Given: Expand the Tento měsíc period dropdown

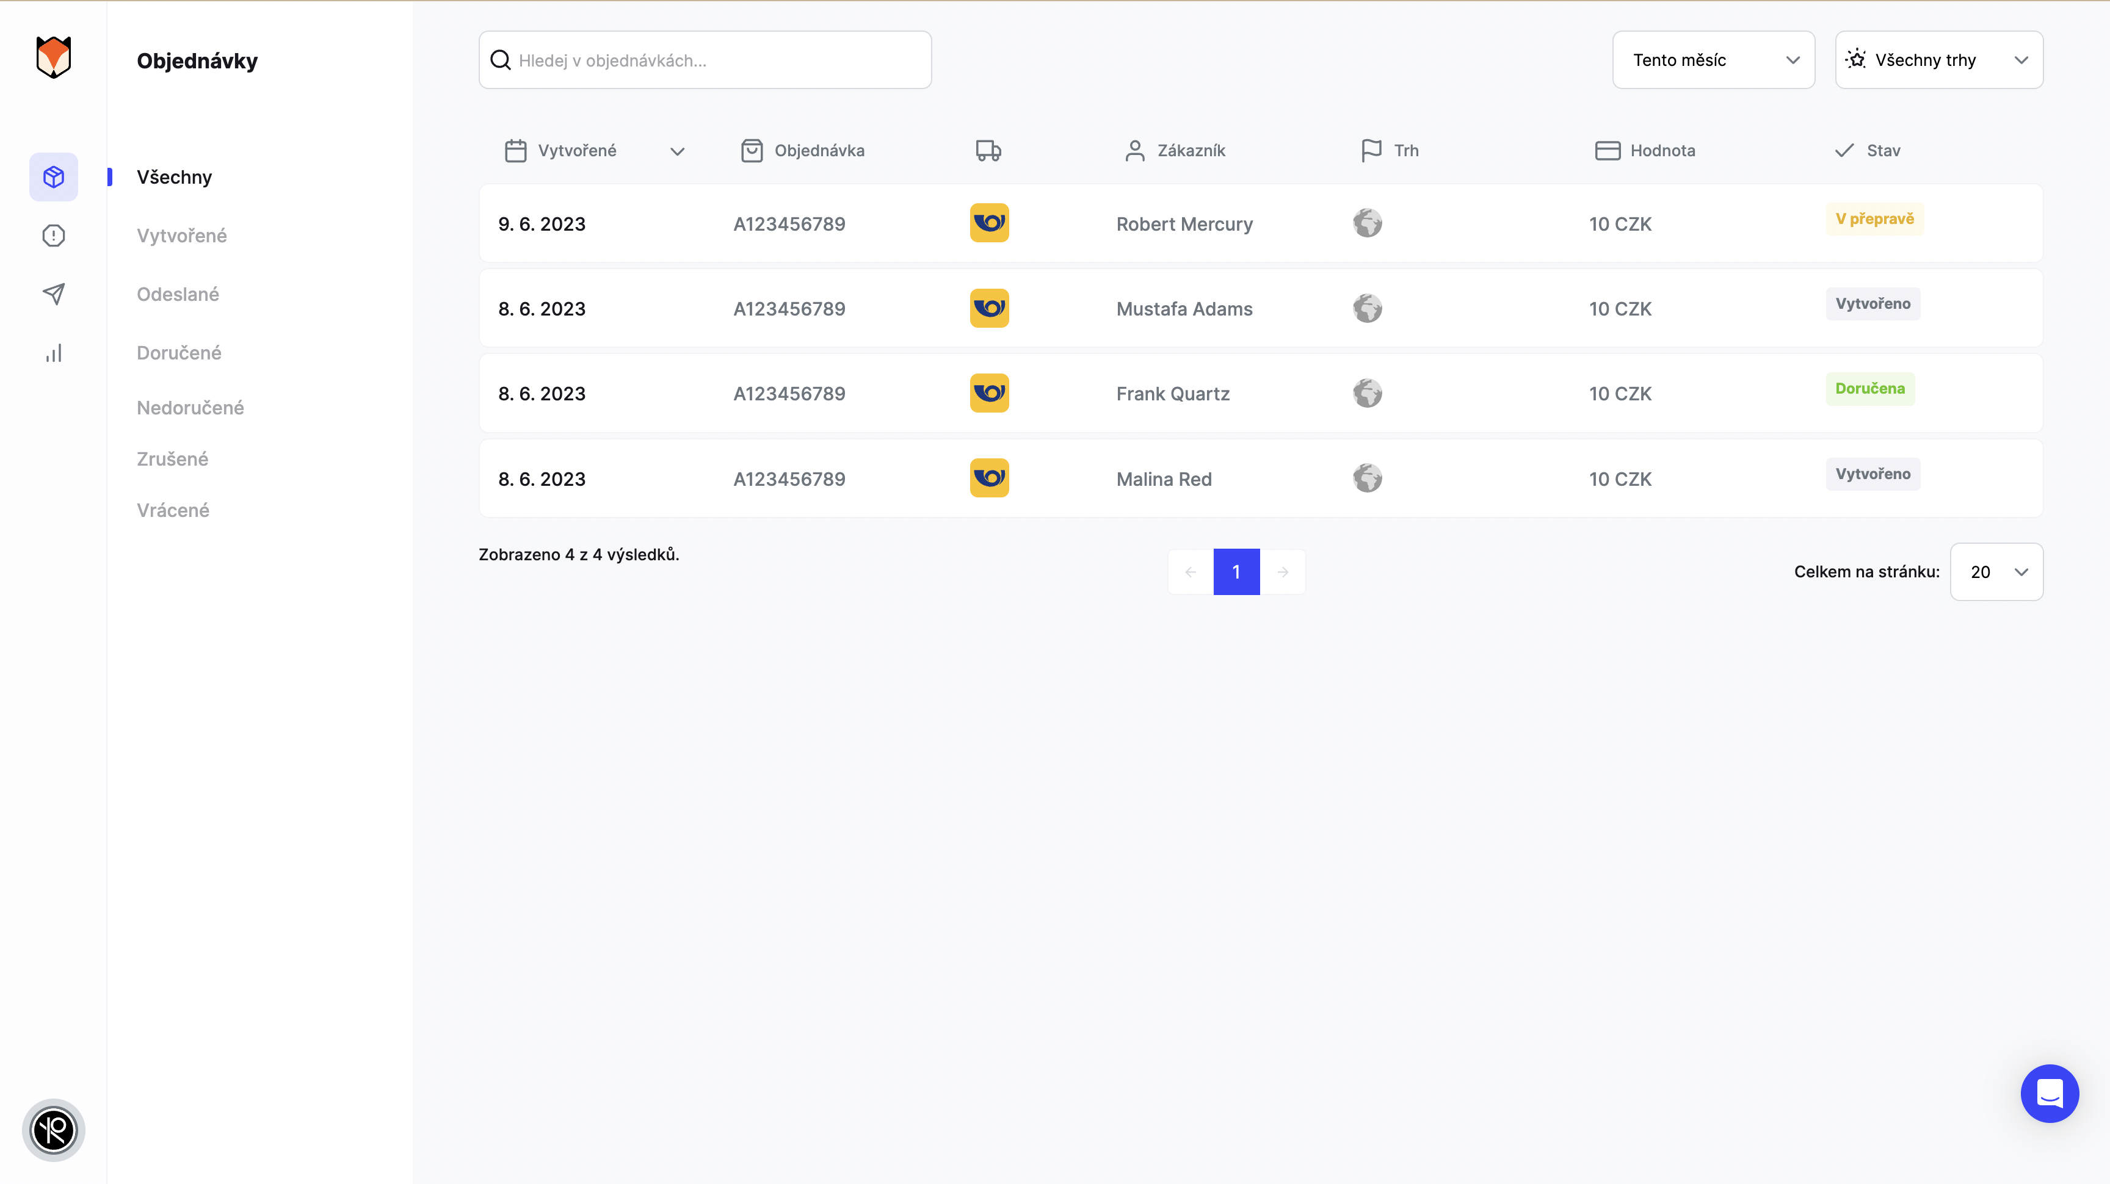Looking at the screenshot, I should [1714, 60].
